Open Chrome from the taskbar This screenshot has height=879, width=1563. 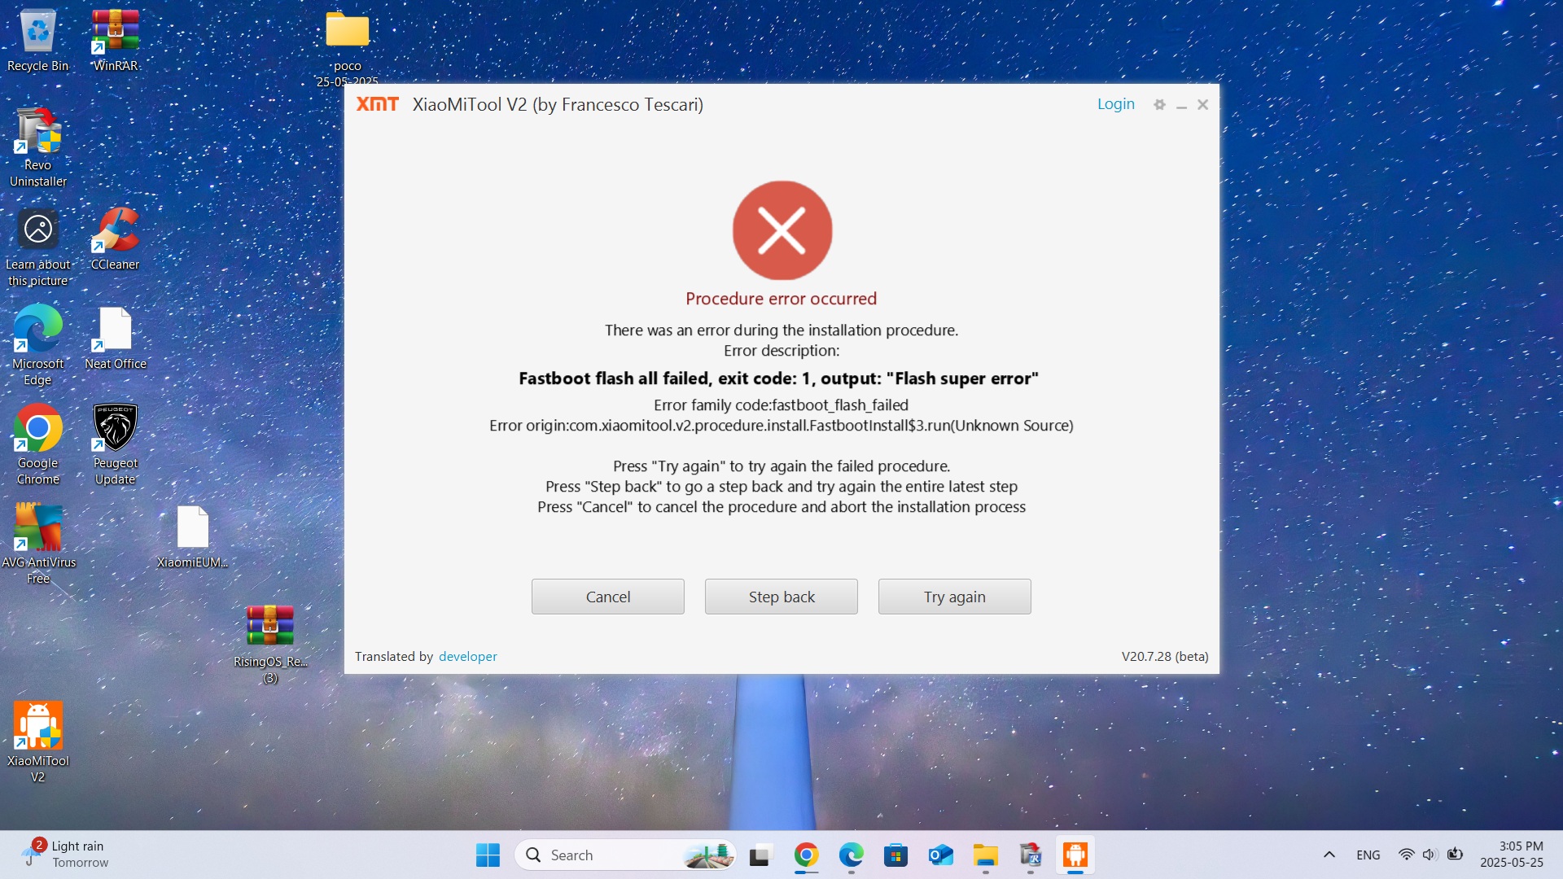(806, 855)
